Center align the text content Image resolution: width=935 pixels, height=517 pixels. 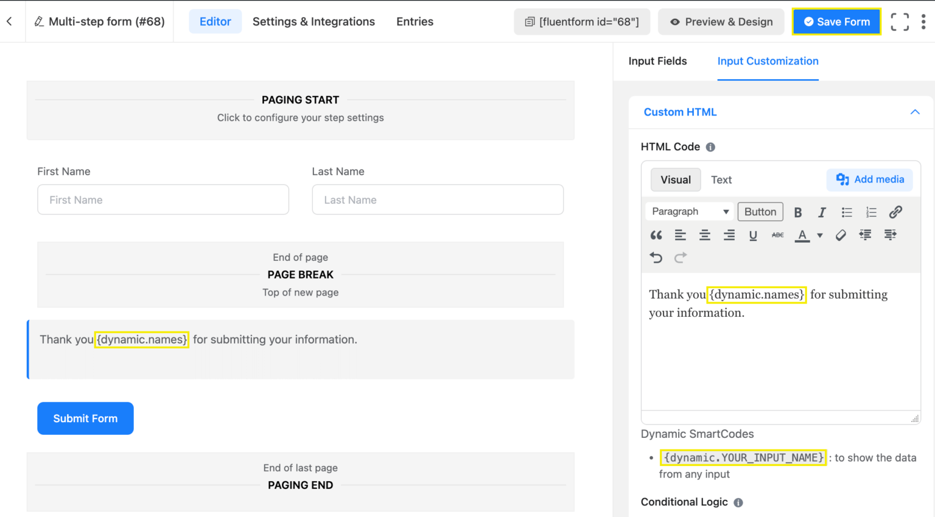pyautogui.click(x=704, y=235)
